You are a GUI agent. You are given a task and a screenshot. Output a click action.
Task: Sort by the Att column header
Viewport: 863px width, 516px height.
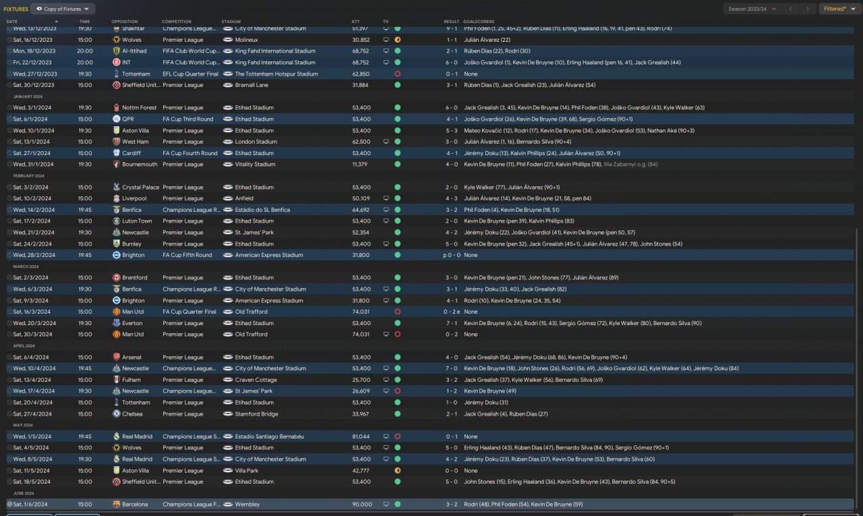coord(355,22)
